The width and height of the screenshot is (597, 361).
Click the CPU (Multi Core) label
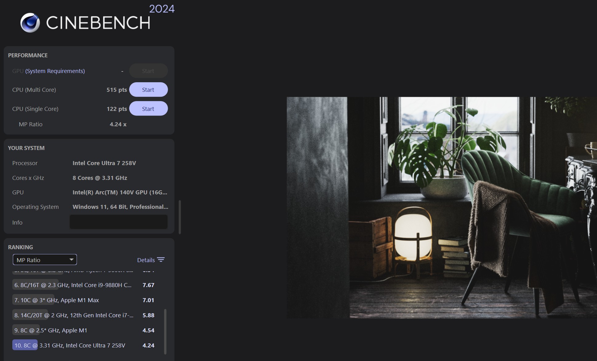34,90
